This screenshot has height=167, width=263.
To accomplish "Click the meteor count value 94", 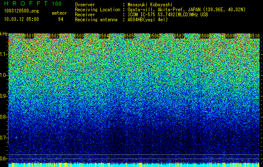I will [x=61, y=19].
